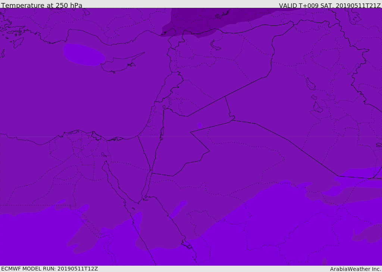Click the 'ArabiaWeather Inc' credit text
The width and height of the screenshot is (382, 272).
tap(355, 269)
